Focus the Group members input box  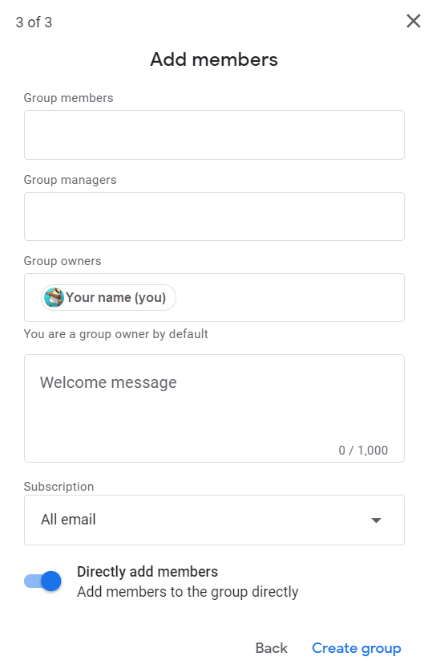click(214, 135)
